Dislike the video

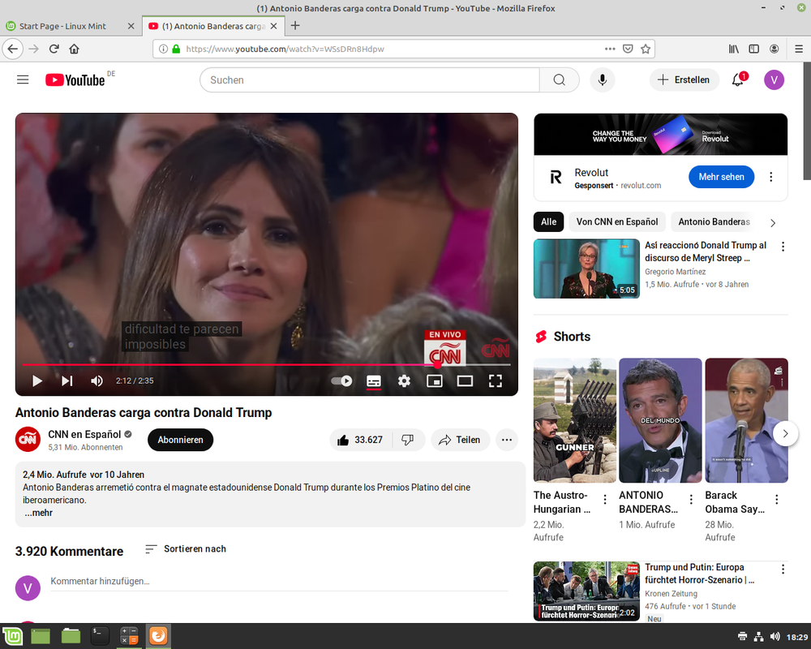(x=408, y=440)
